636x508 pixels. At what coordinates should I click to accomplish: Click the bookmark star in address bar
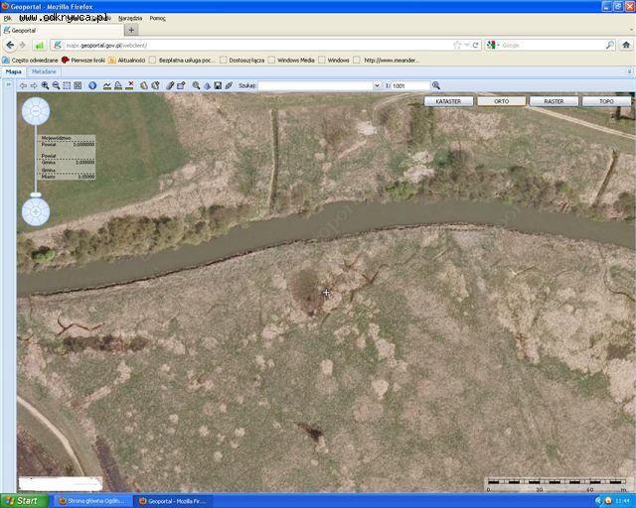coord(457,45)
